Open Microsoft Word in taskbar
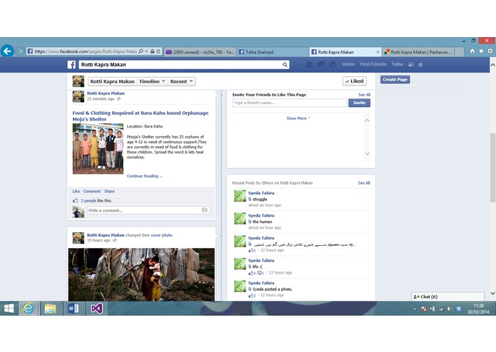 pos(74,308)
